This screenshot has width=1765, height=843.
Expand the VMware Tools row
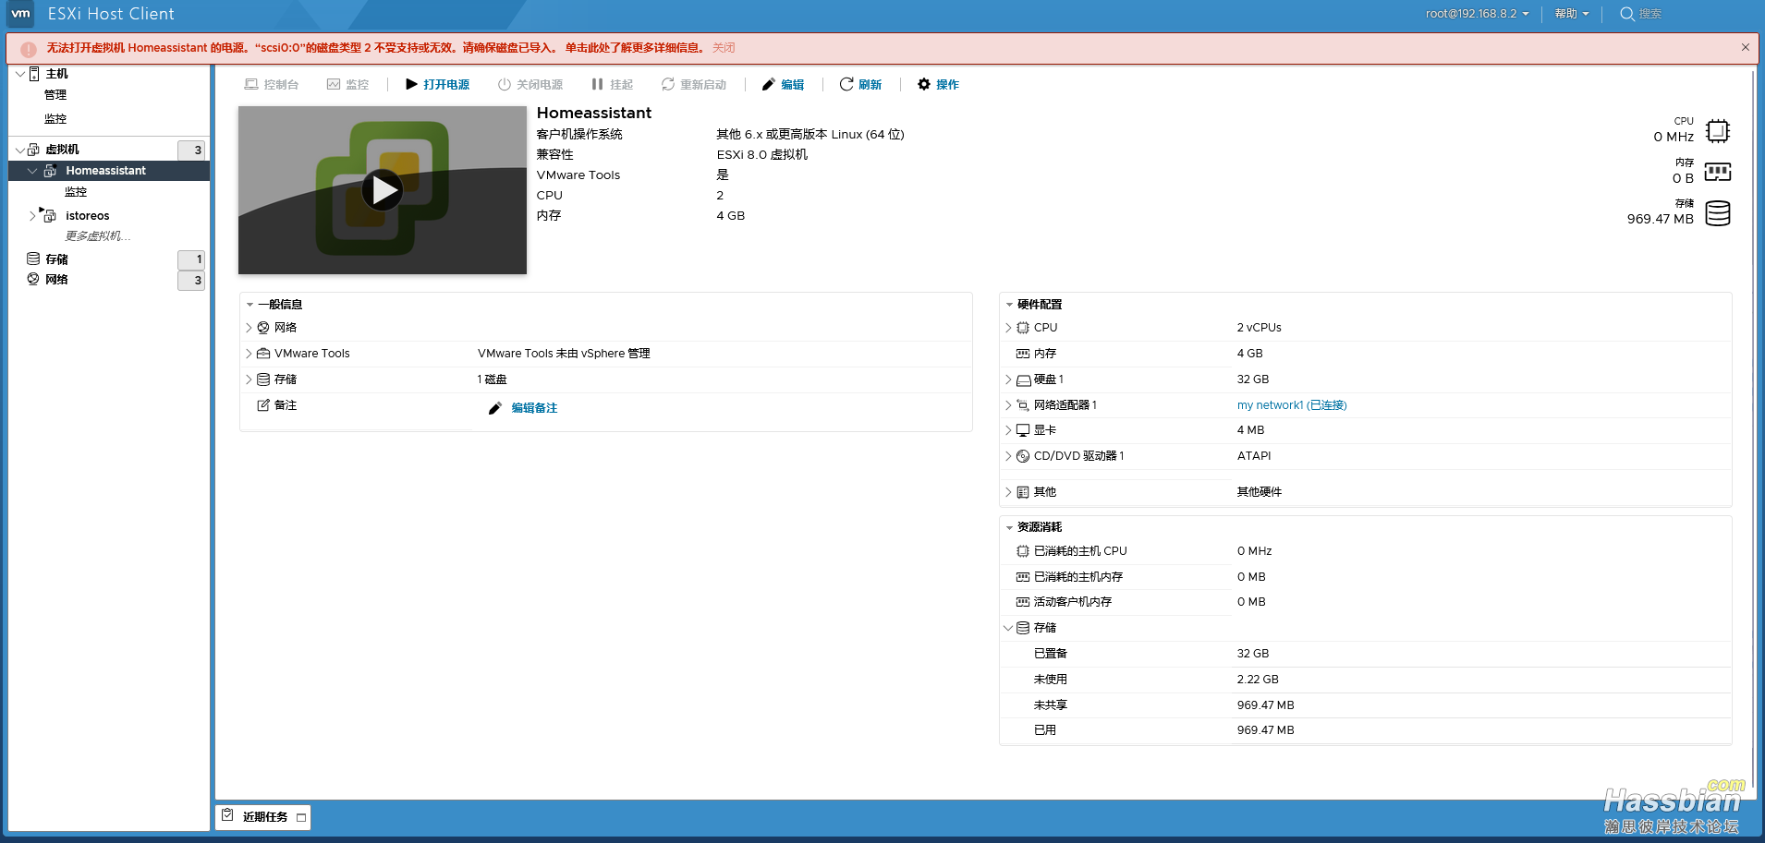[250, 354]
